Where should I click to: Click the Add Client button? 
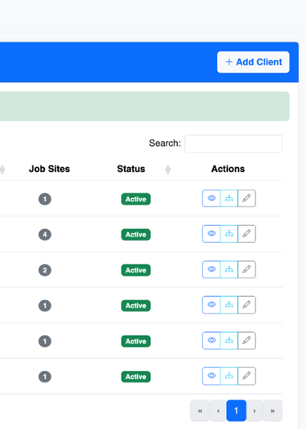[253, 62]
